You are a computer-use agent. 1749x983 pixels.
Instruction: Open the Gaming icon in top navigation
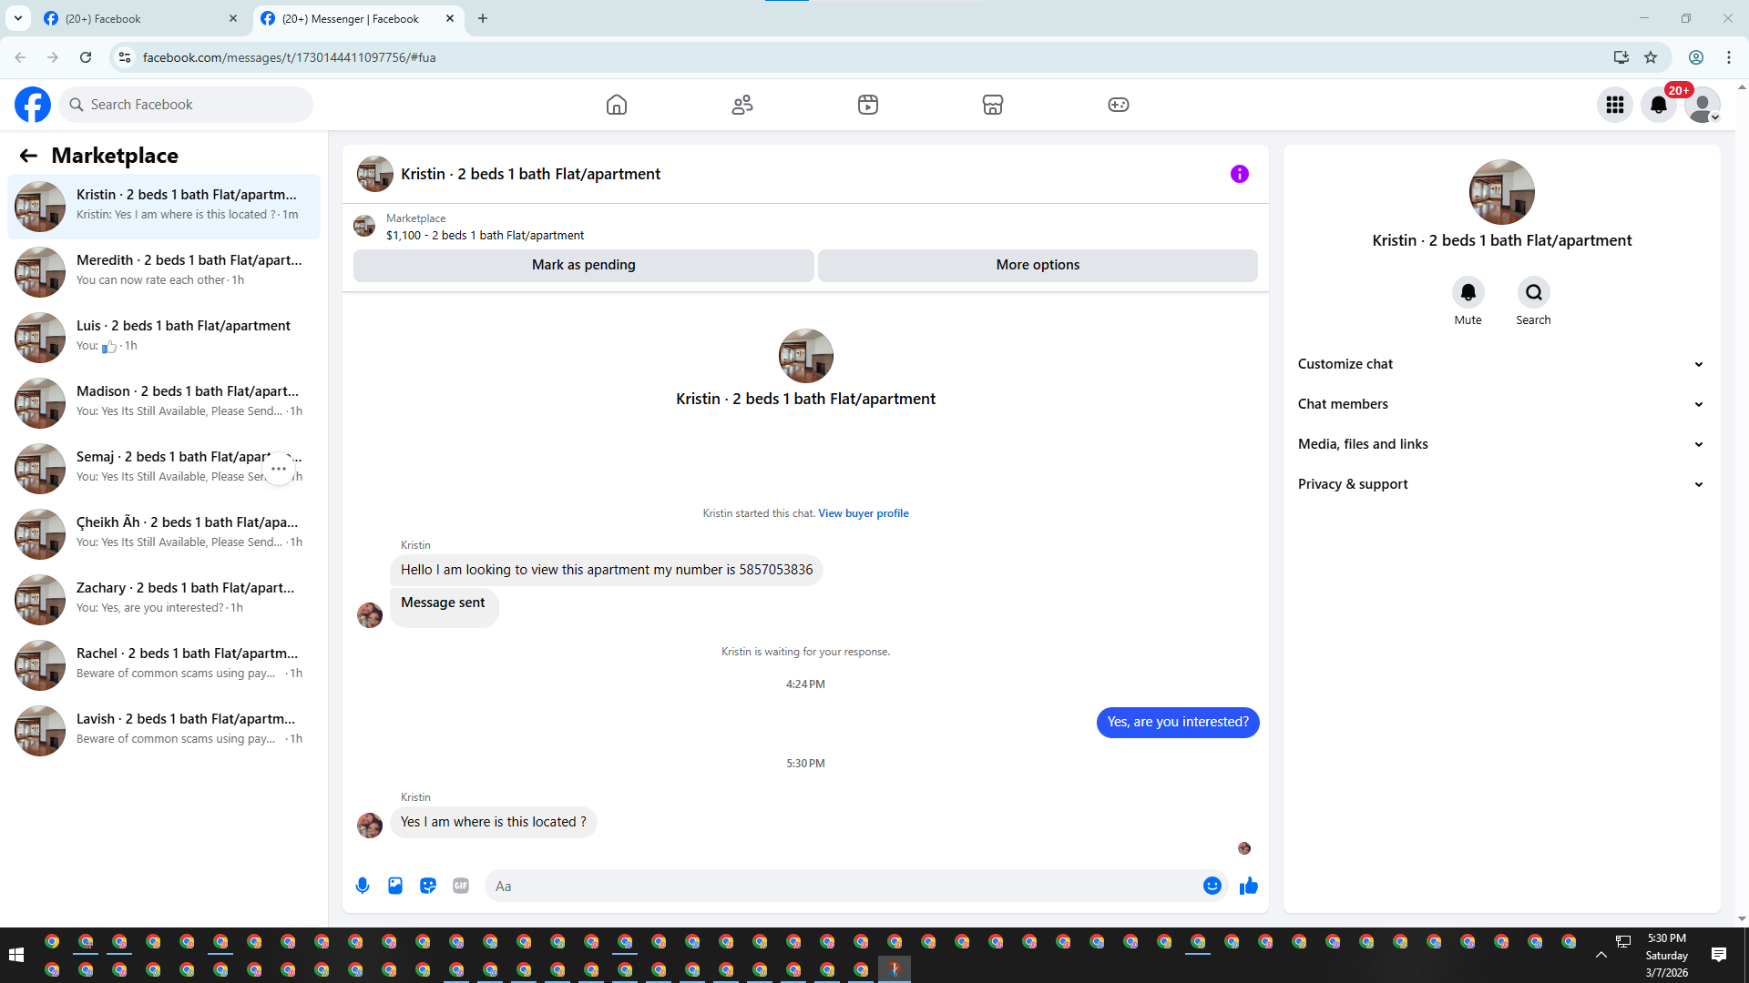[1119, 105]
